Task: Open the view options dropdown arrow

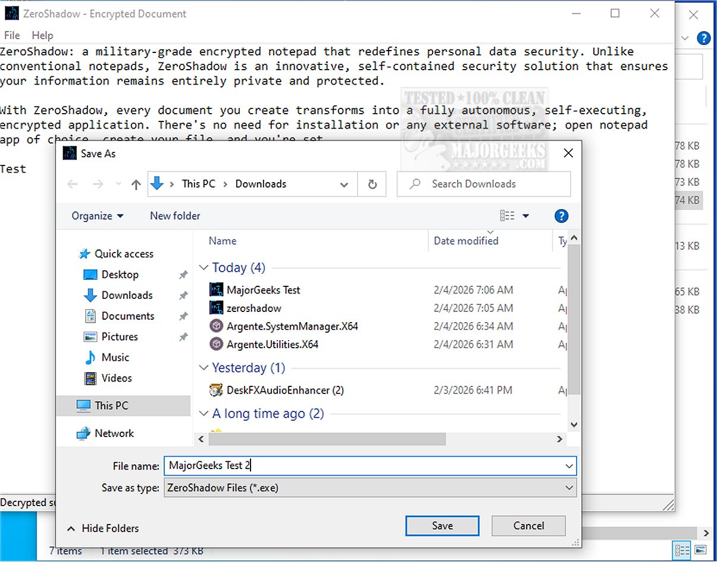Action: tap(525, 216)
